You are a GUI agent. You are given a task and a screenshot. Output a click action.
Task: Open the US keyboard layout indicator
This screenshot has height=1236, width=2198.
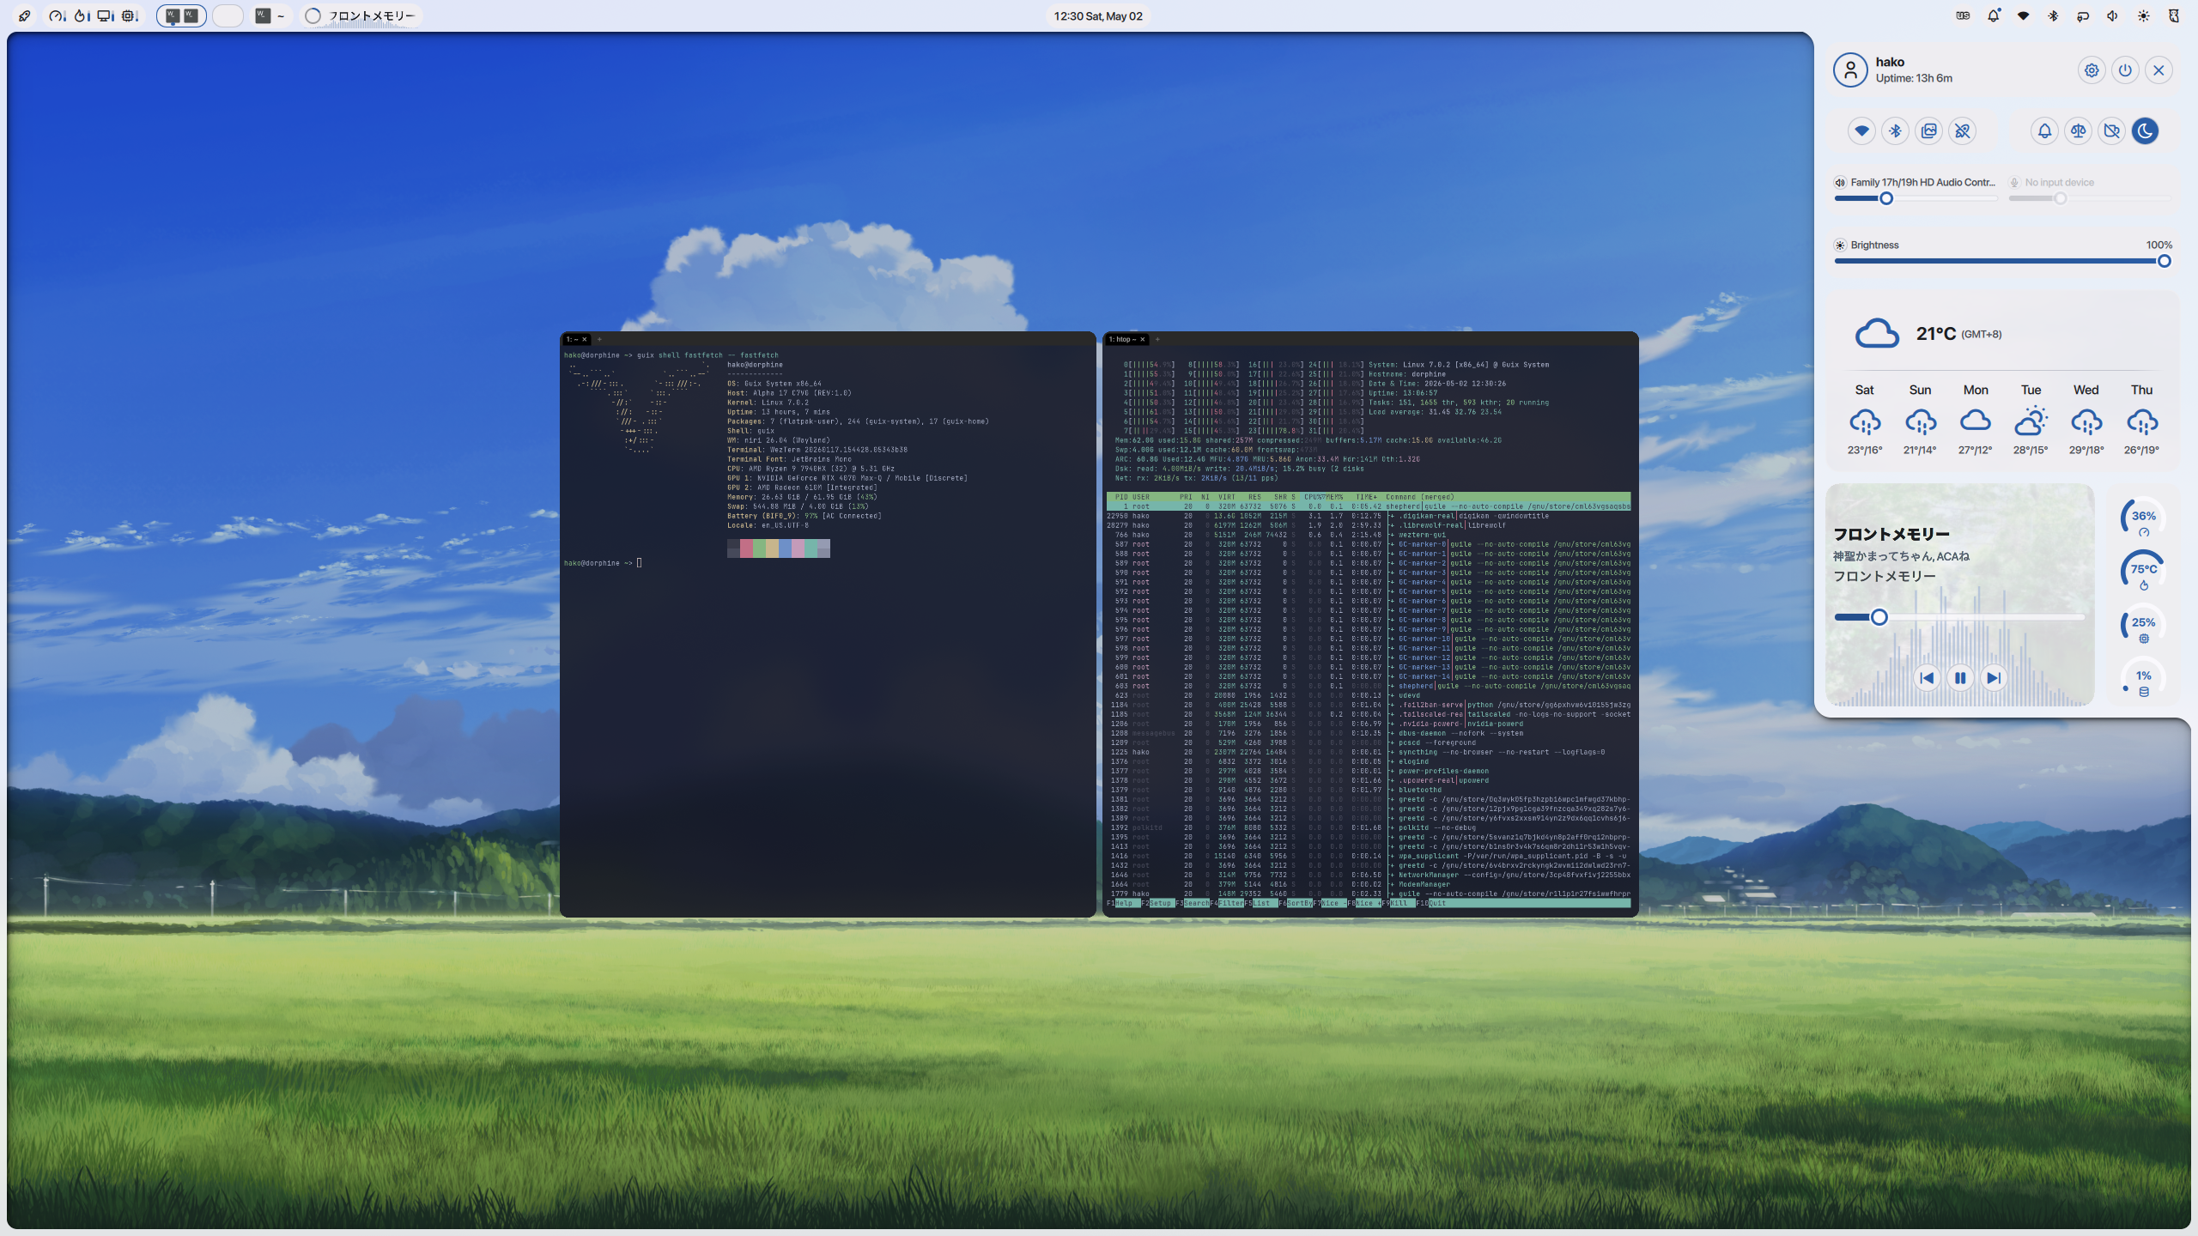(x=1963, y=15)
